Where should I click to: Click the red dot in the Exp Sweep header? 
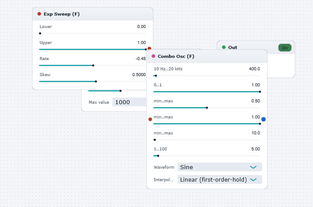[x=39, y=14]
